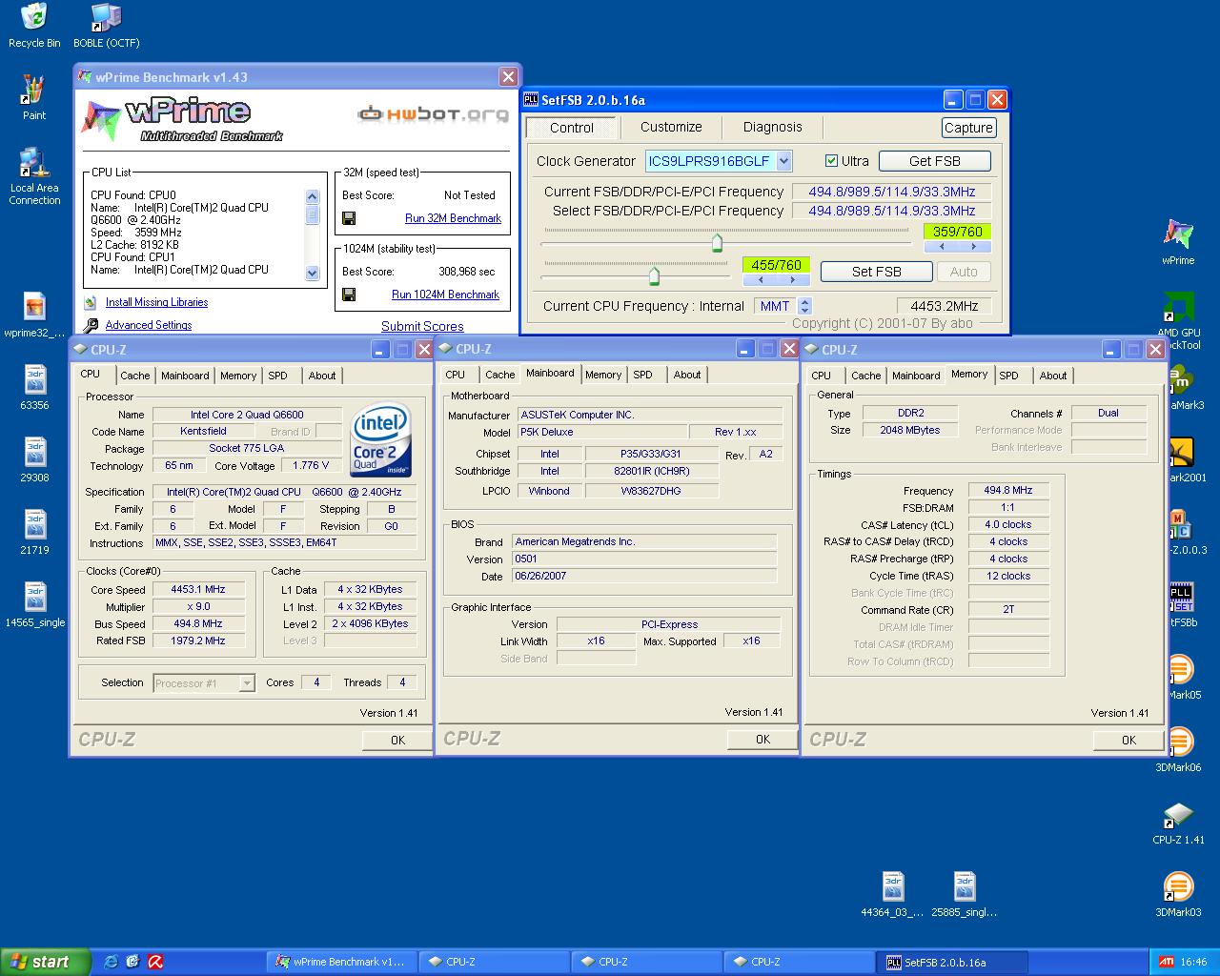Select the 63356 desktop file
Viewport: 1220px width, 976px height.
point(34,387)
